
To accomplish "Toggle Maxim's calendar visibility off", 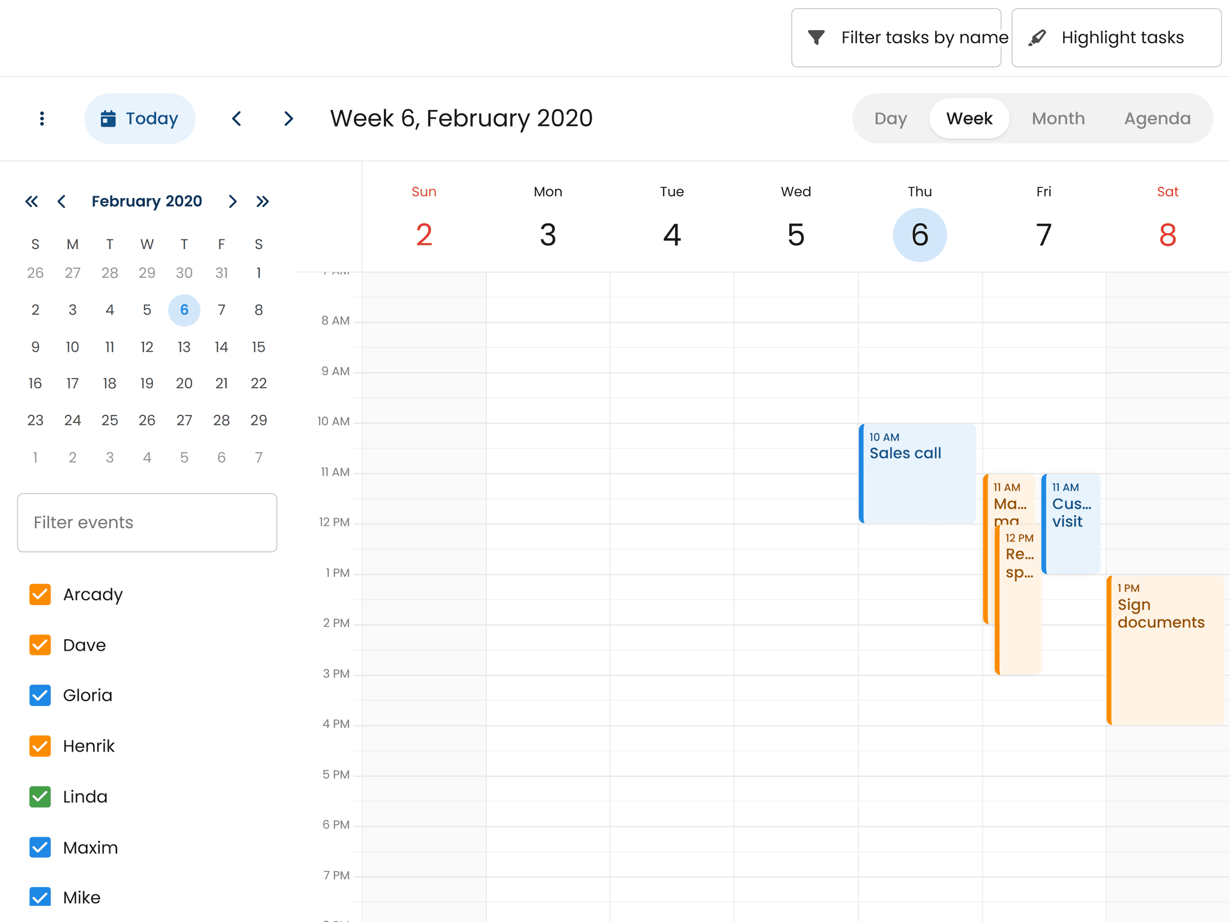I will click(x=40, y=847).
